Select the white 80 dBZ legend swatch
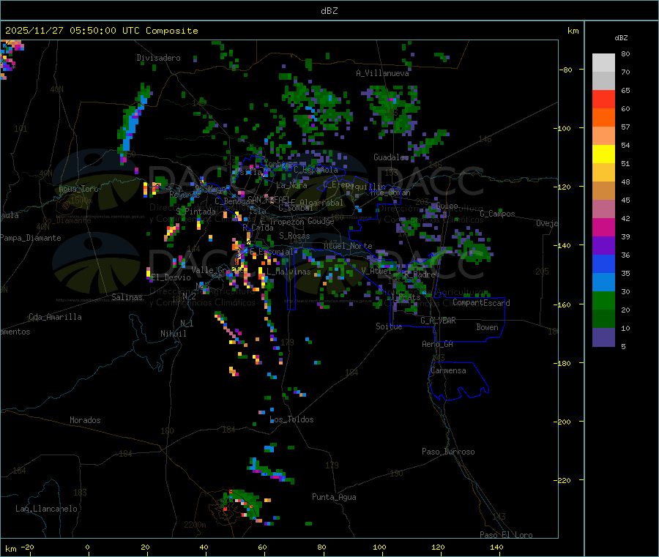 point(603,63)
